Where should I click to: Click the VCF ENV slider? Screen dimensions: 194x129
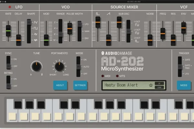click(x=183, y=28)
